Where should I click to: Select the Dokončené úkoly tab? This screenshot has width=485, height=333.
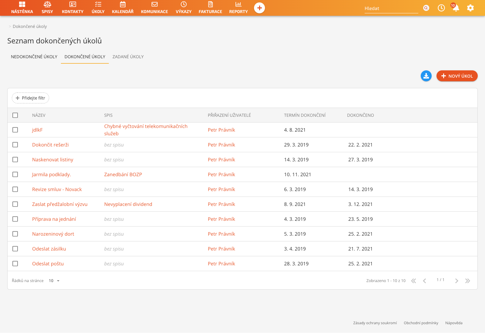click(85, 57)
